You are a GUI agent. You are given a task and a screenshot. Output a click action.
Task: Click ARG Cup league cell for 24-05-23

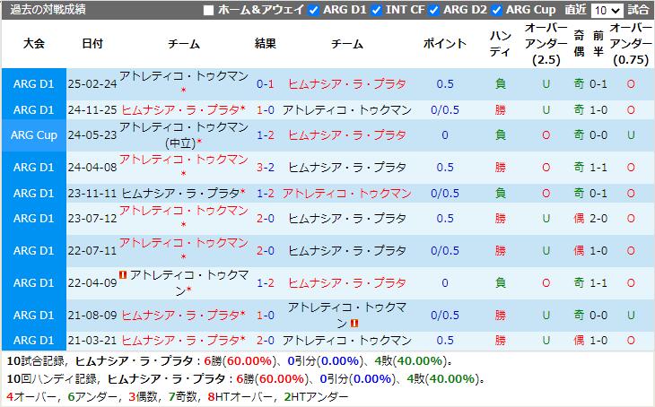(x=34, y=135)
